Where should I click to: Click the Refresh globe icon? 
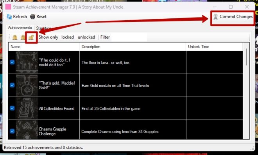[9, 16]
